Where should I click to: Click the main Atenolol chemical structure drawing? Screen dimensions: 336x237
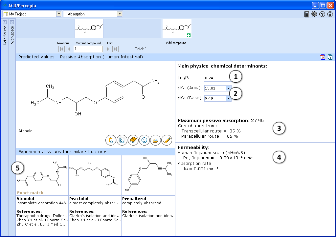coord(95,97)
